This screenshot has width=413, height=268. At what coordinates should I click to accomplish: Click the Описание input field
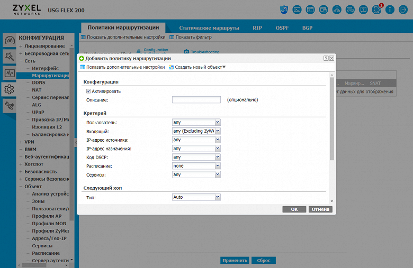point(196,100)
